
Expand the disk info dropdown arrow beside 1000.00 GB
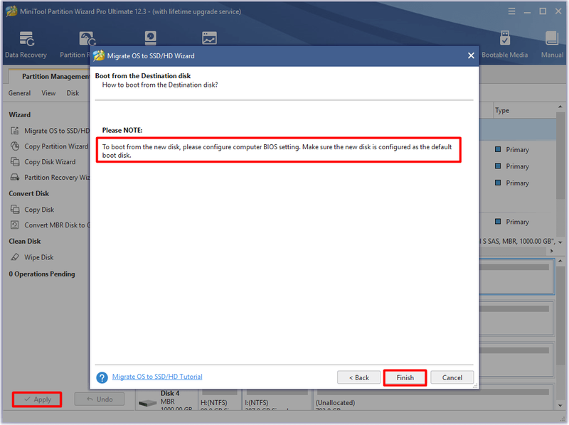point(560,242)
